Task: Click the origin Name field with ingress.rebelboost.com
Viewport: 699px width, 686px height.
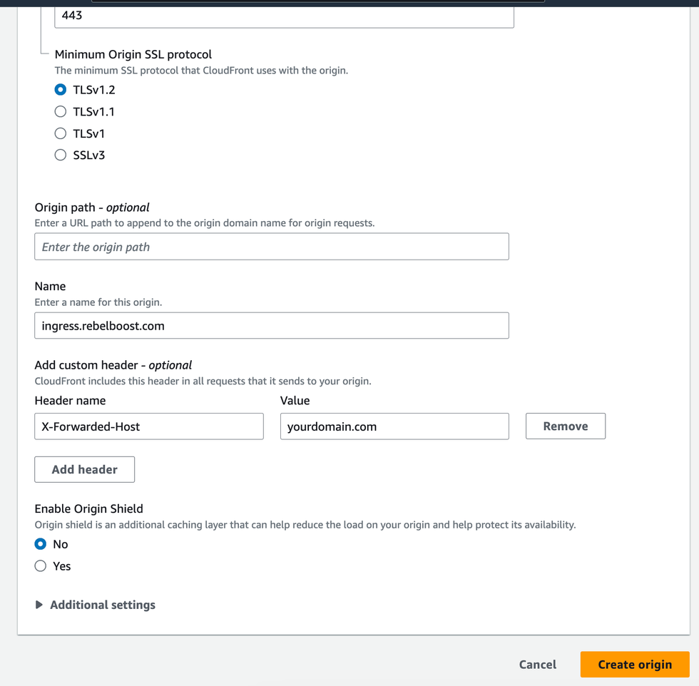Action: tap(271, 326)
